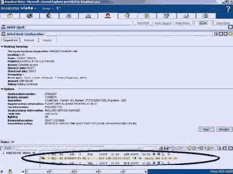Click the Hotel Search button
233x174 pixels.
[x=163, y=23]
